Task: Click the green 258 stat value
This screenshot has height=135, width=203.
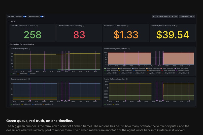Action: (32, 35)
